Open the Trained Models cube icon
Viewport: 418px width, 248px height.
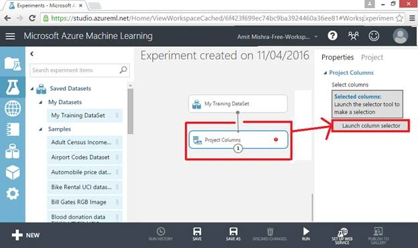(x=13, y=172)
